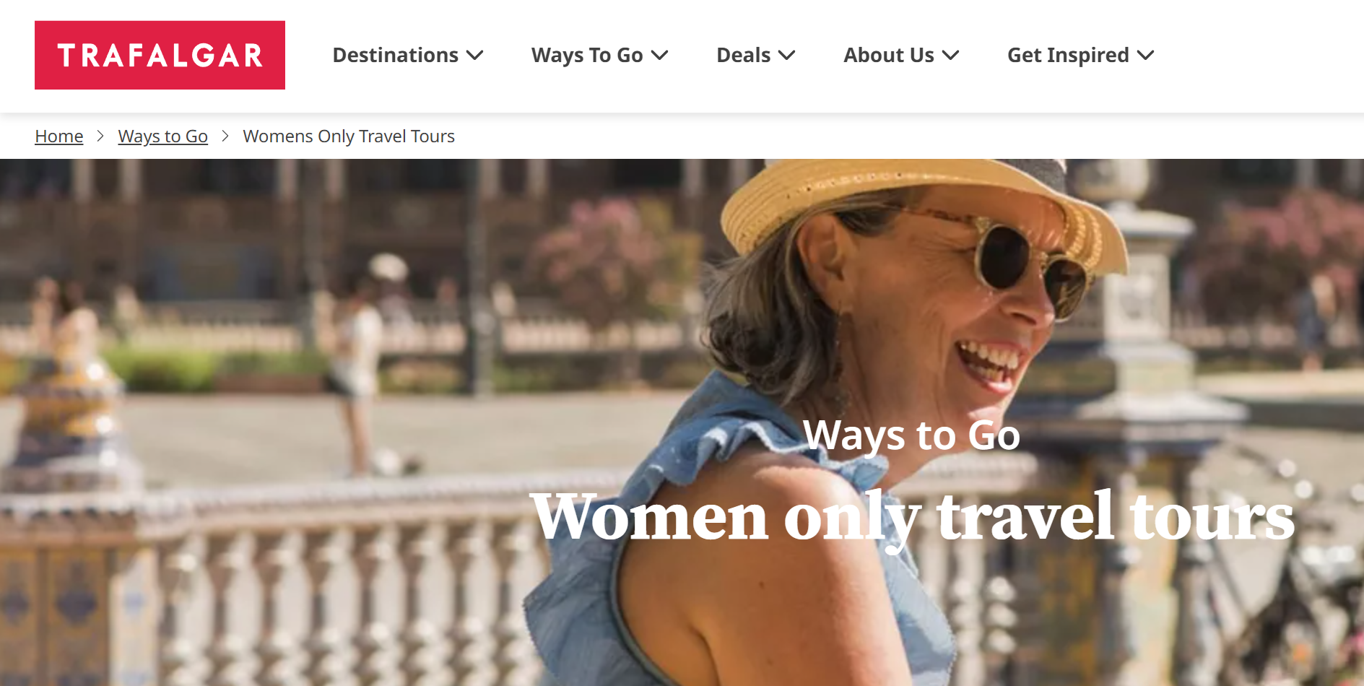Expand the chevron beside About Us
1364x686 pixels.
[x=950, y=56]
